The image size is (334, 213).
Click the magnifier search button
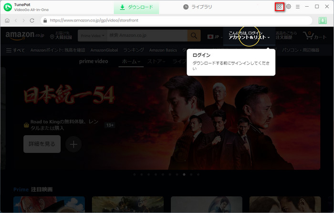click(x=194, y=36)
